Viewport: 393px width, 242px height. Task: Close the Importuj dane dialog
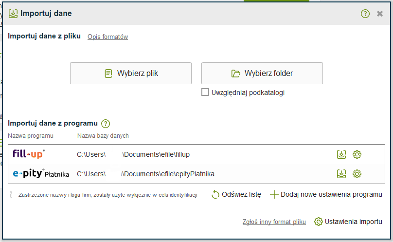click(380, 14)
